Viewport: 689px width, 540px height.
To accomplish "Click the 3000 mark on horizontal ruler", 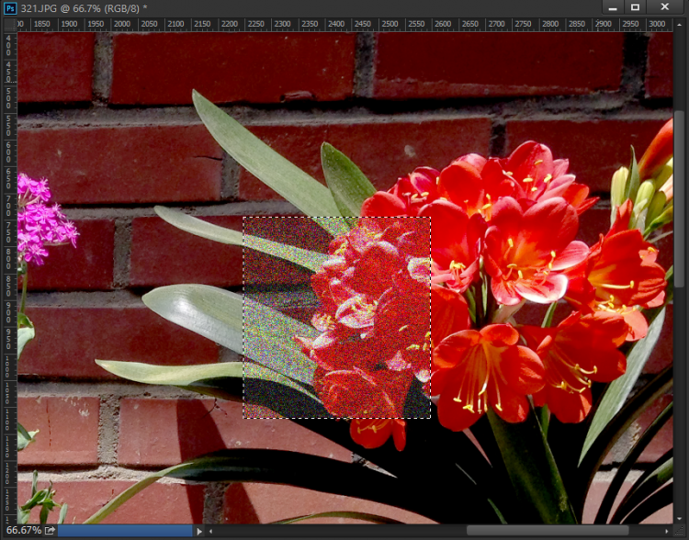I will [658, 25].
